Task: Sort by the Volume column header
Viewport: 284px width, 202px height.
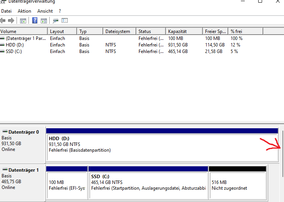Action: (24, 31)
